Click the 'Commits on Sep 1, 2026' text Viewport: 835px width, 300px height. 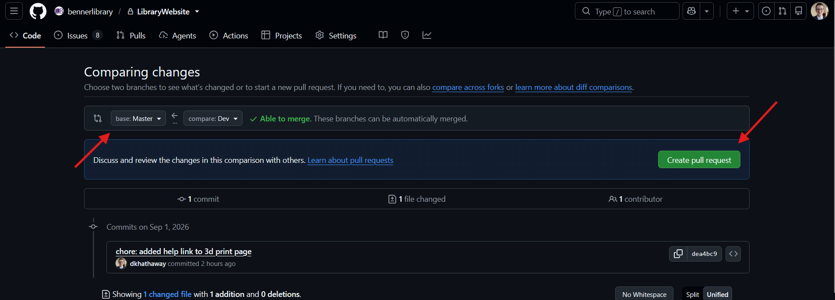point(148,227)
